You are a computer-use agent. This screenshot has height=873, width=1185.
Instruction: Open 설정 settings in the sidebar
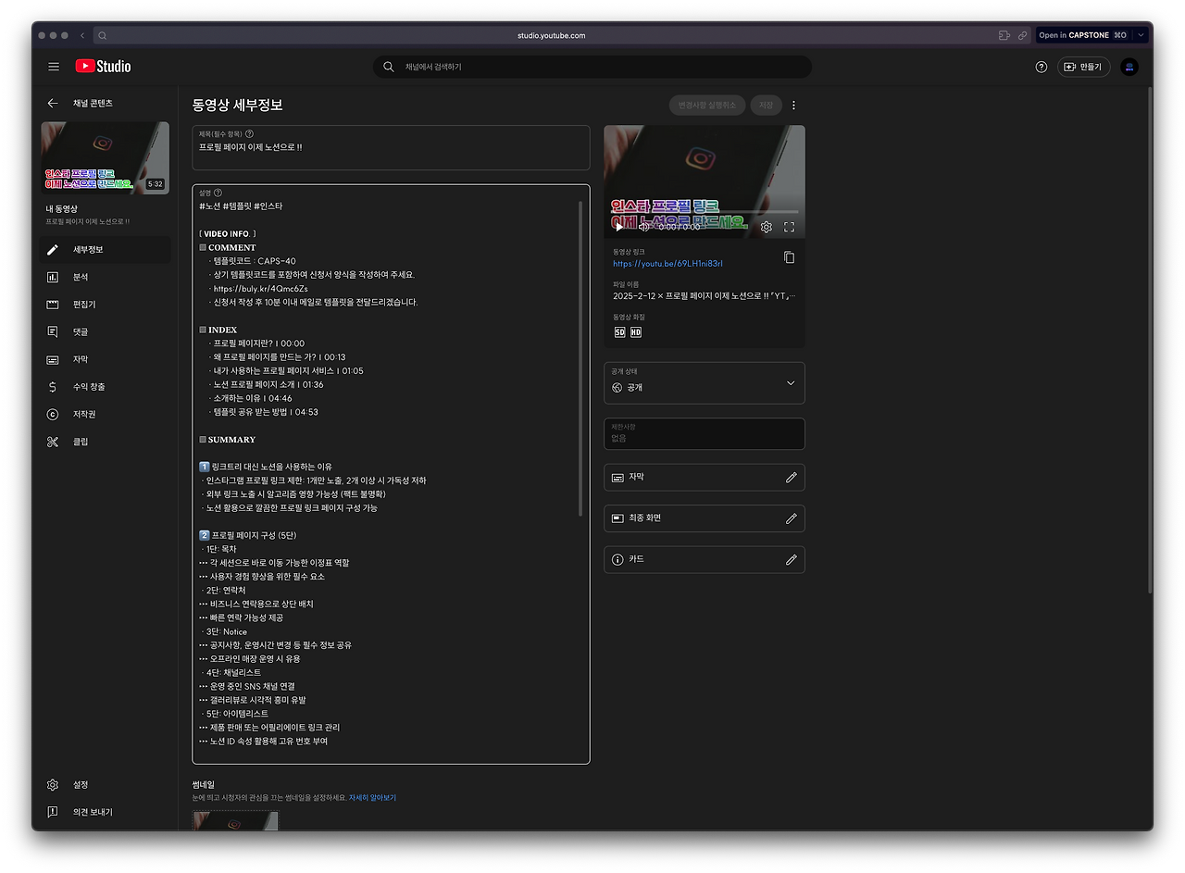[x=106, y=785]
